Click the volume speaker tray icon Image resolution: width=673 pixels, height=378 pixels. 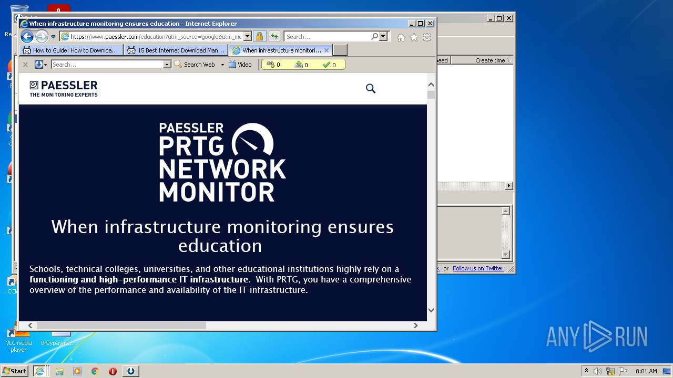pos(598,371)
